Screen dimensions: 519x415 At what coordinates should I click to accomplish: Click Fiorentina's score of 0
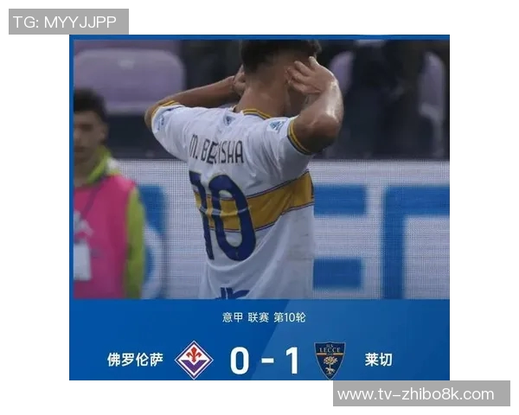[240, 361]
